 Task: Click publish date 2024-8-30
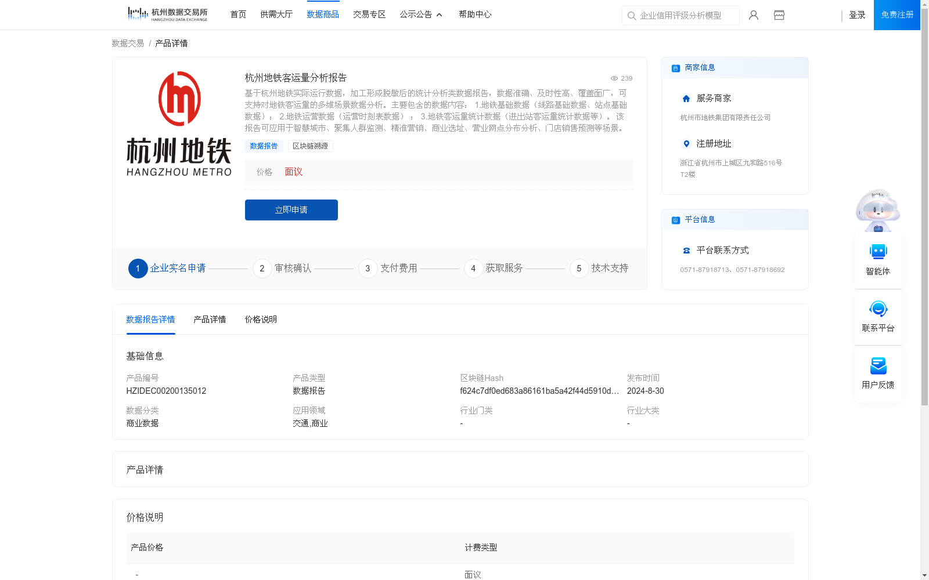click(645, 391)
